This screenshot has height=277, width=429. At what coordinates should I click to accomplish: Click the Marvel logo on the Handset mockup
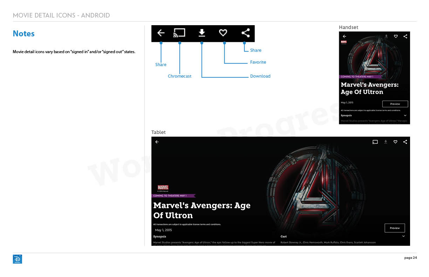344,42
